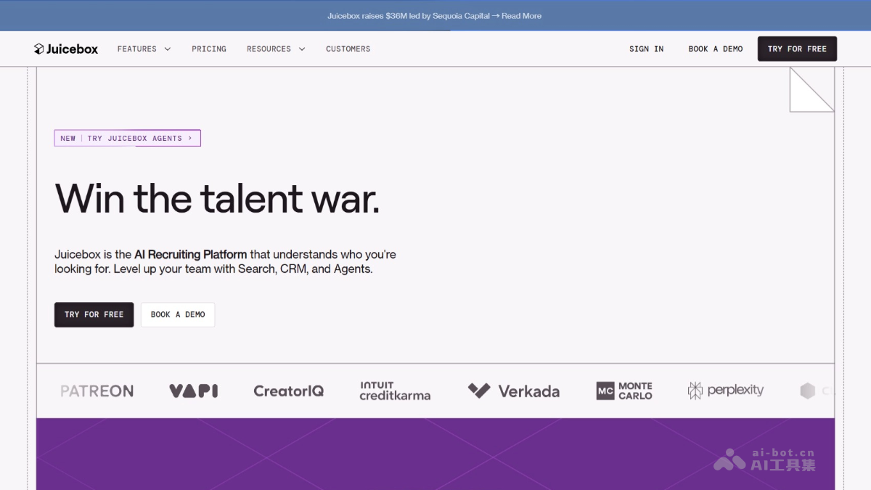Open the Pricing page
This screenshot has height=490, width=871.
pos(209,49)
